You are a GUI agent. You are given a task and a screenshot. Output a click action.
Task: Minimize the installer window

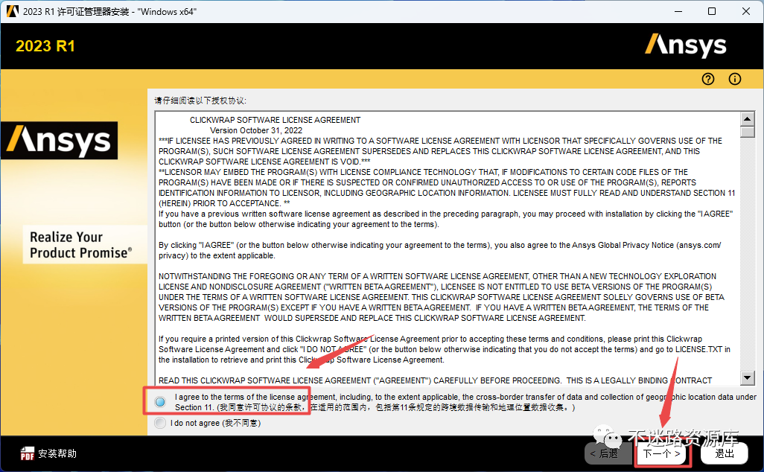tap(678, 11)
